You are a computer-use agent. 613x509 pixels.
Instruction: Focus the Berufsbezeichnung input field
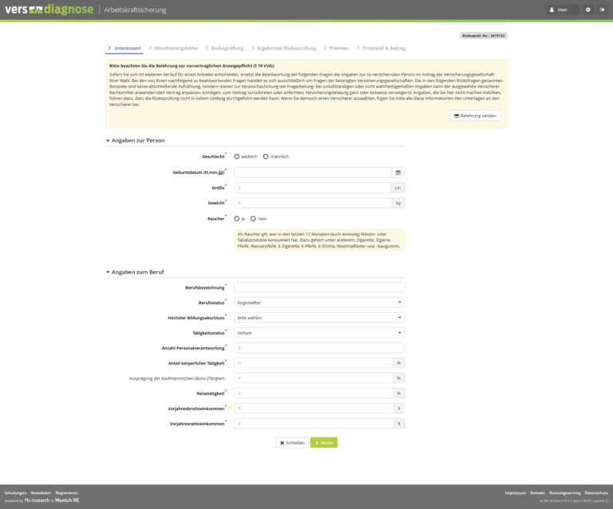(x=318, y=287)
